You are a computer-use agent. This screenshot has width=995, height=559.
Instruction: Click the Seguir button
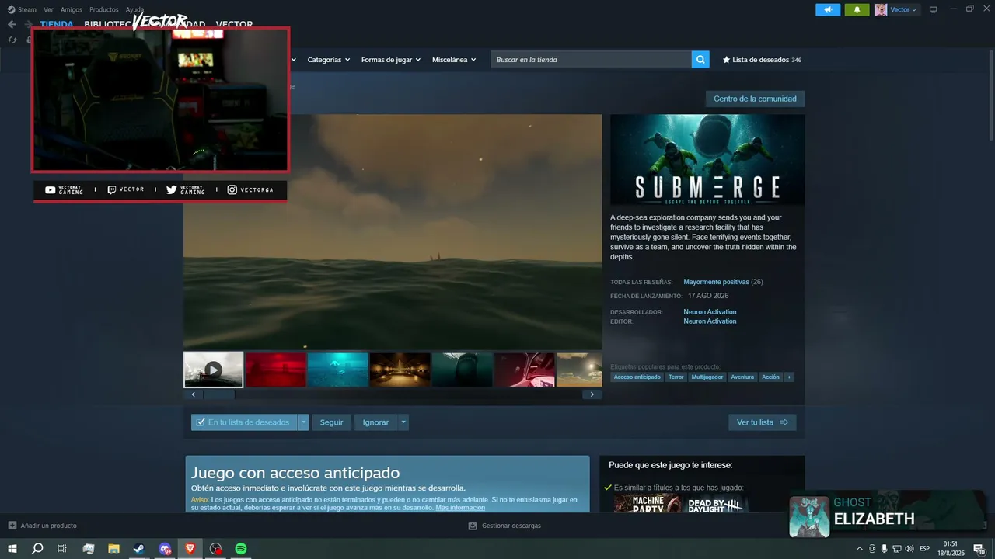tap(331, 422)
